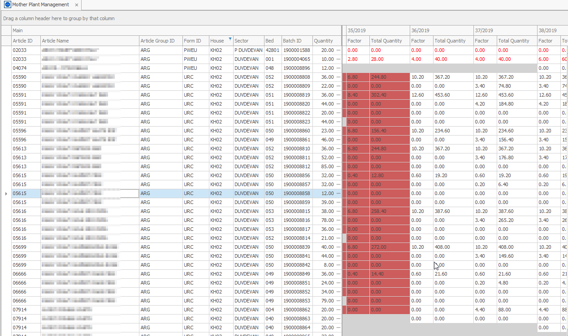Select batch ID cell 1900008857
This screenshot has height=336, width=568.
tap(297, 184)
